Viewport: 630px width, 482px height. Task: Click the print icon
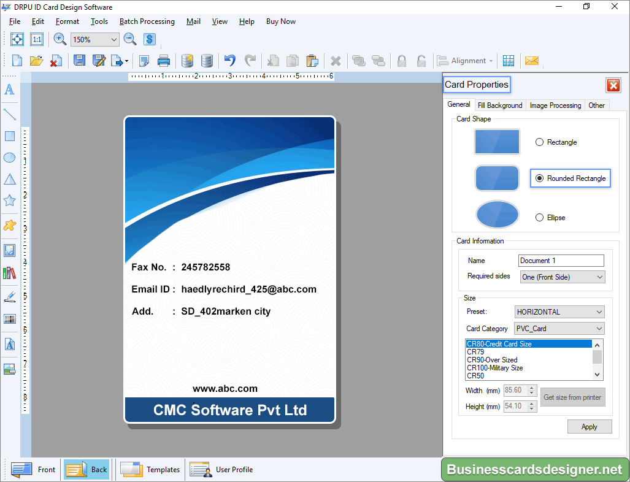[x=164, y=61]
